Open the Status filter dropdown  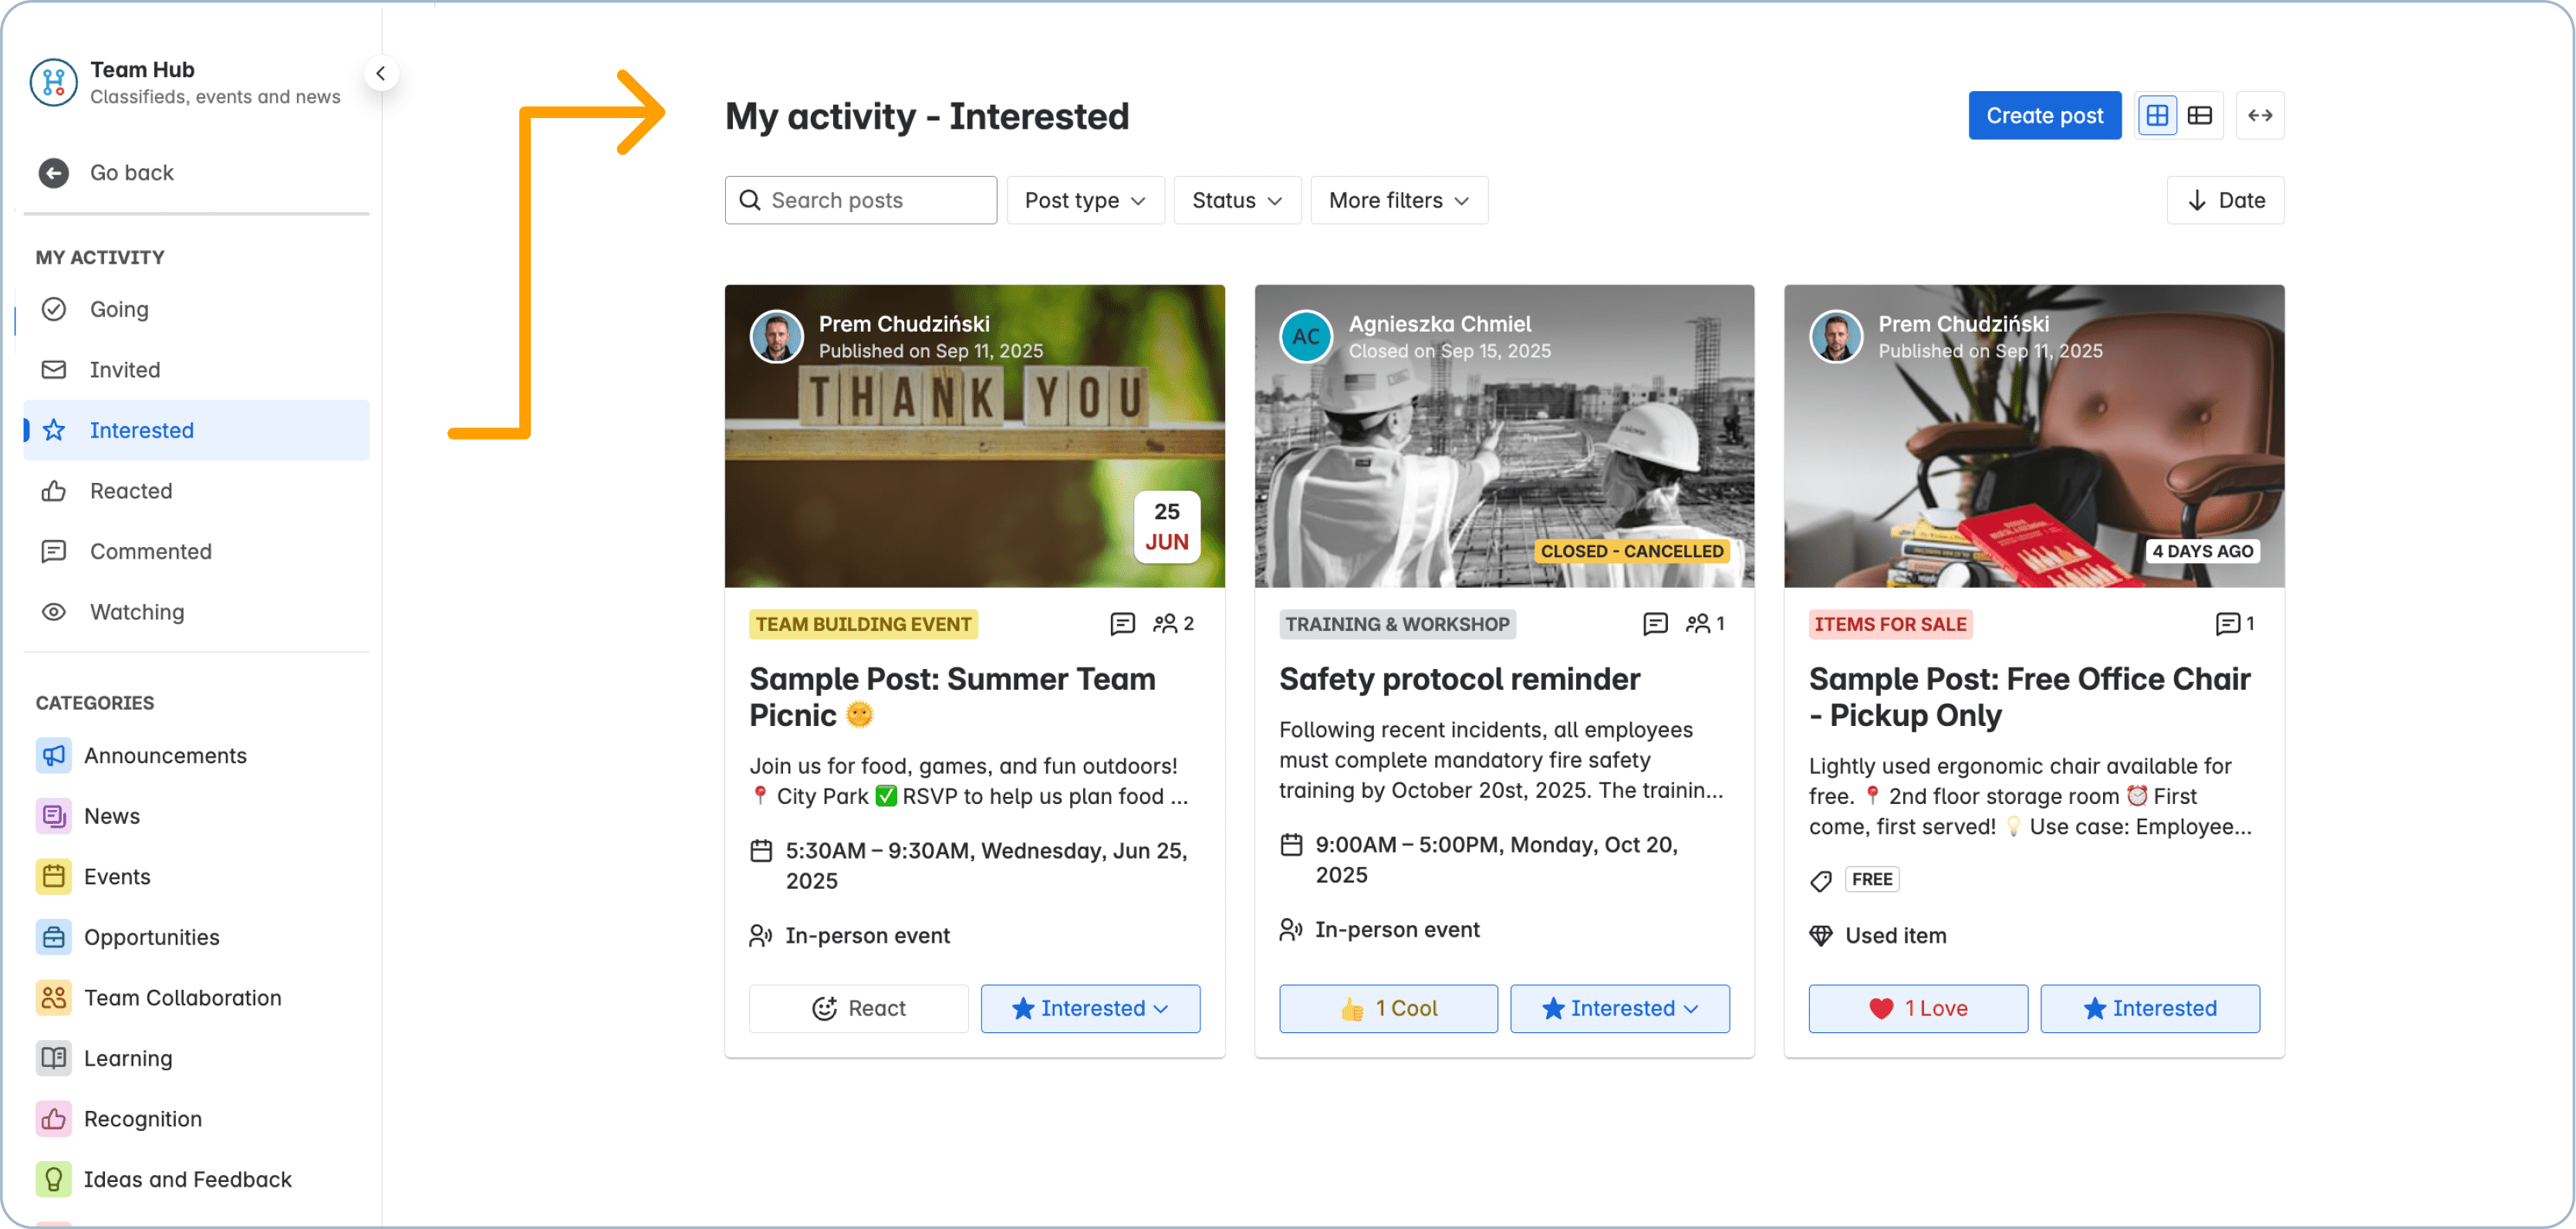[x=1237, y=200]
